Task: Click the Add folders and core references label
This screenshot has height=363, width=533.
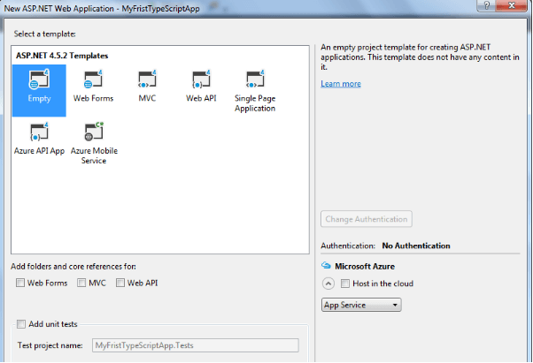Action: point(73,267)
